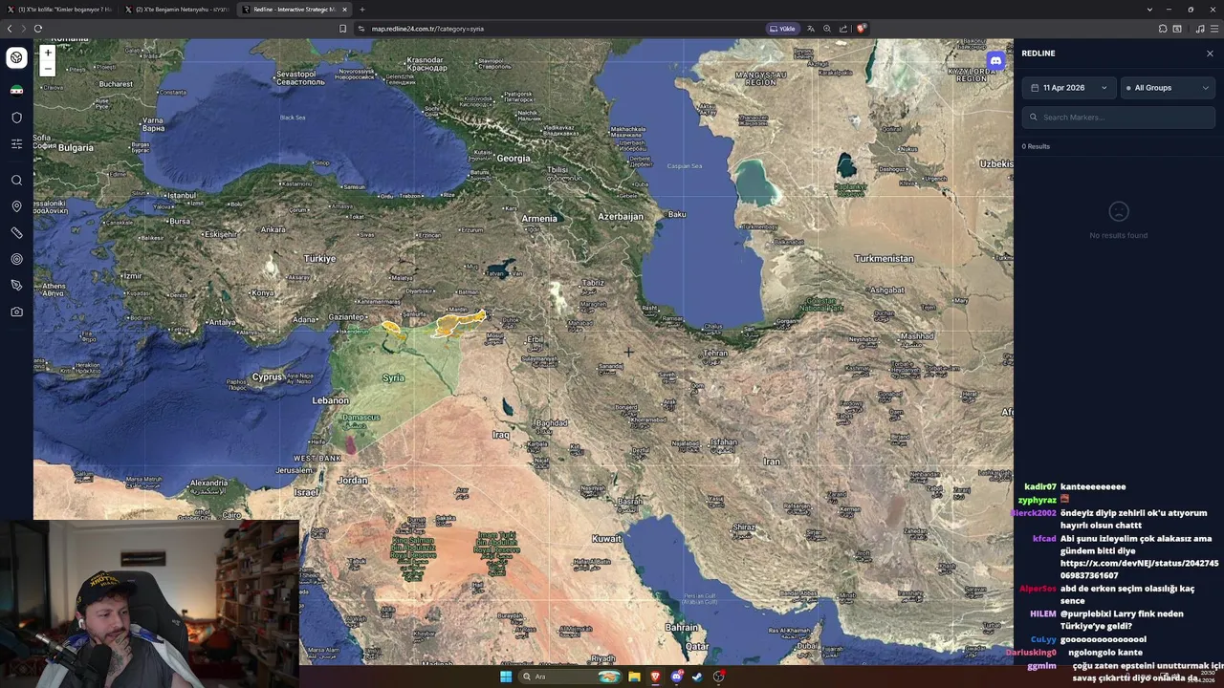Viewport: 1224px width, 688px height.
Task: Select the ruler measure tool
Action: pyautogui.click(x=16, y=233)
